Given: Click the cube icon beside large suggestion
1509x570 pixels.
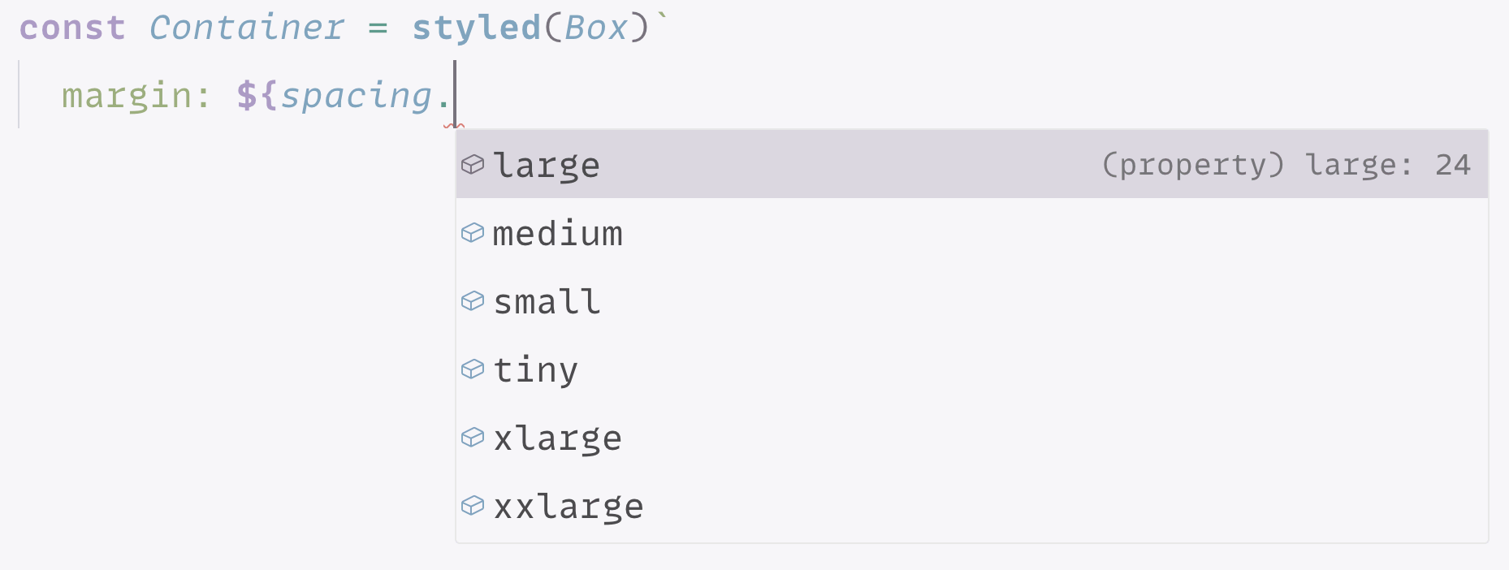Looking at the screenshot, I should pos(473,165).
